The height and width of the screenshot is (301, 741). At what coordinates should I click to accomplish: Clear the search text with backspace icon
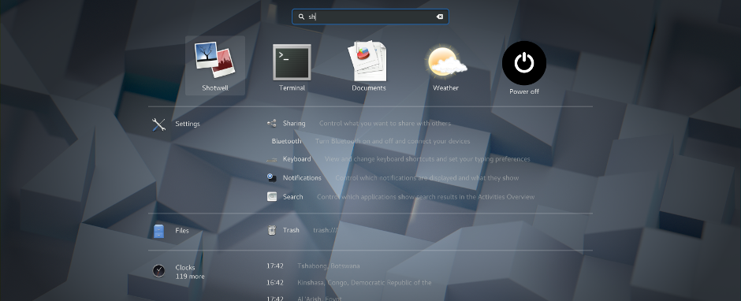440,17
